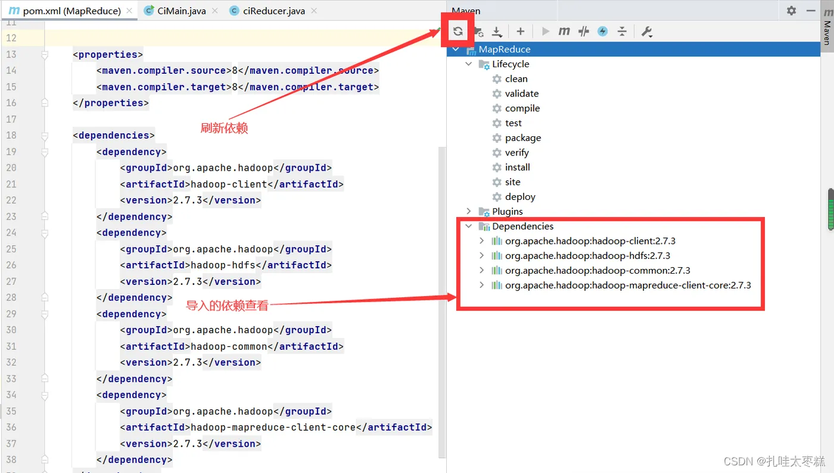Fold the dependency tag at line 29
This screenshot has width=834, height=473.
(x=45, y=314)
